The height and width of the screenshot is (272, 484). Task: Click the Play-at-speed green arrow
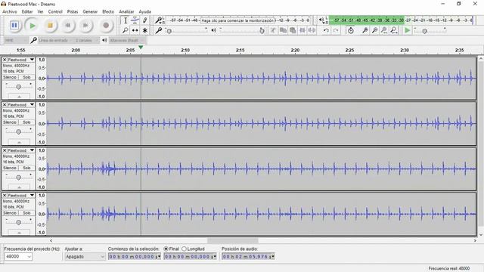coord(408,30)
